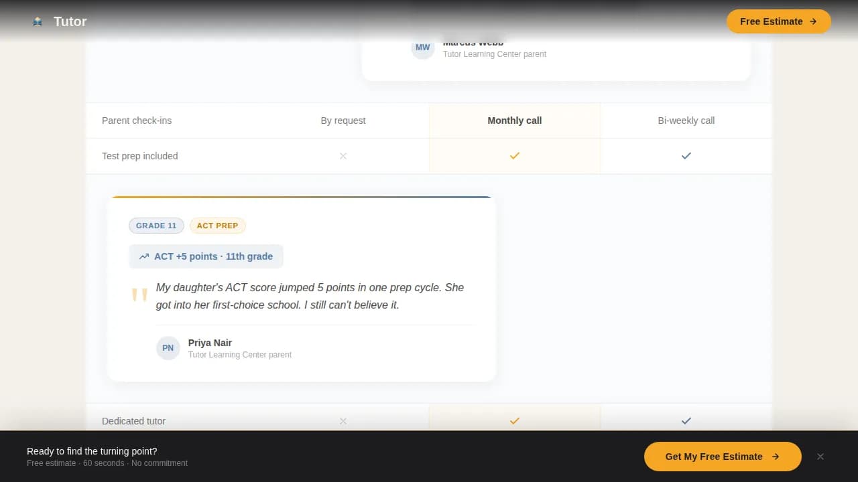Click the 'Bi-weekly call' cell

(x=686, y=120)
